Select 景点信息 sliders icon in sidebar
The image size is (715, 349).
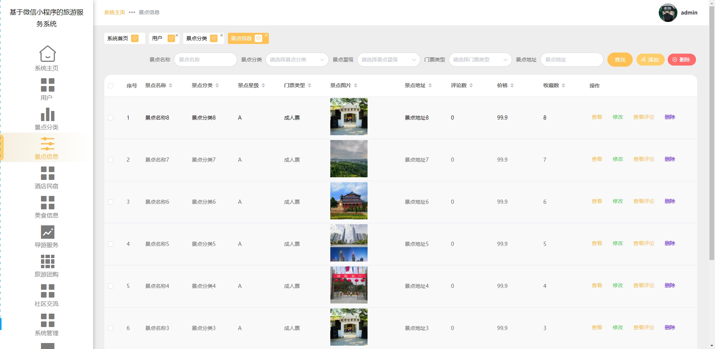(47, 144)
